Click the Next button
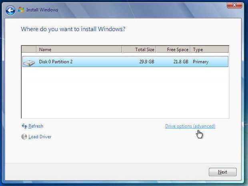 (222, 172)
